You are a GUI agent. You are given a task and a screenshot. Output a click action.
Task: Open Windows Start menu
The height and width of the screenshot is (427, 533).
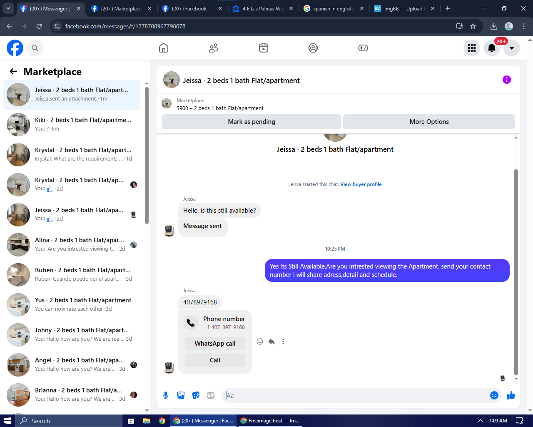(x=7, y=421)
